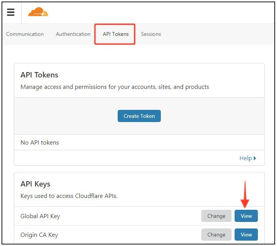Expand the Help arrow icon
277x246 pixels.
(254, 158)
